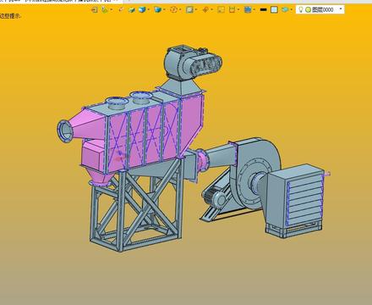Click the black line style swatch
The image size is (372, 305).
263,10
